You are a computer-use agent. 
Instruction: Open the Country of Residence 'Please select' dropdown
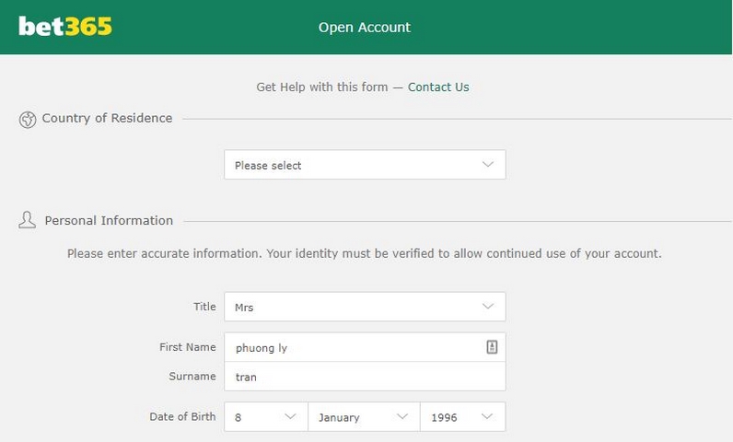click(x=365, y=165)
